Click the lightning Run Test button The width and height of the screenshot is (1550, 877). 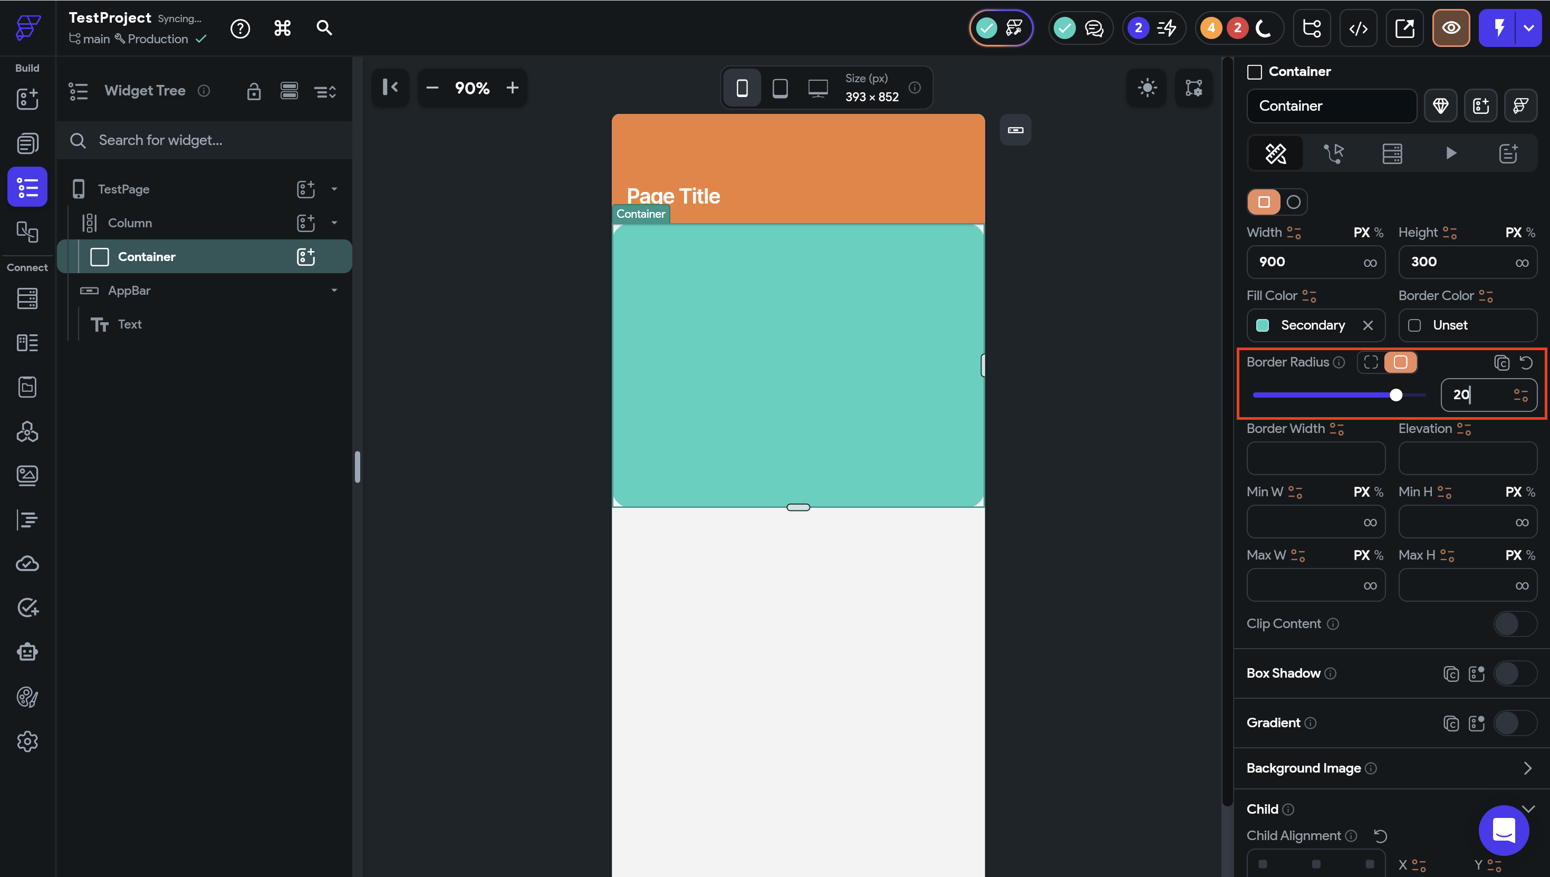pos(1499,28)
